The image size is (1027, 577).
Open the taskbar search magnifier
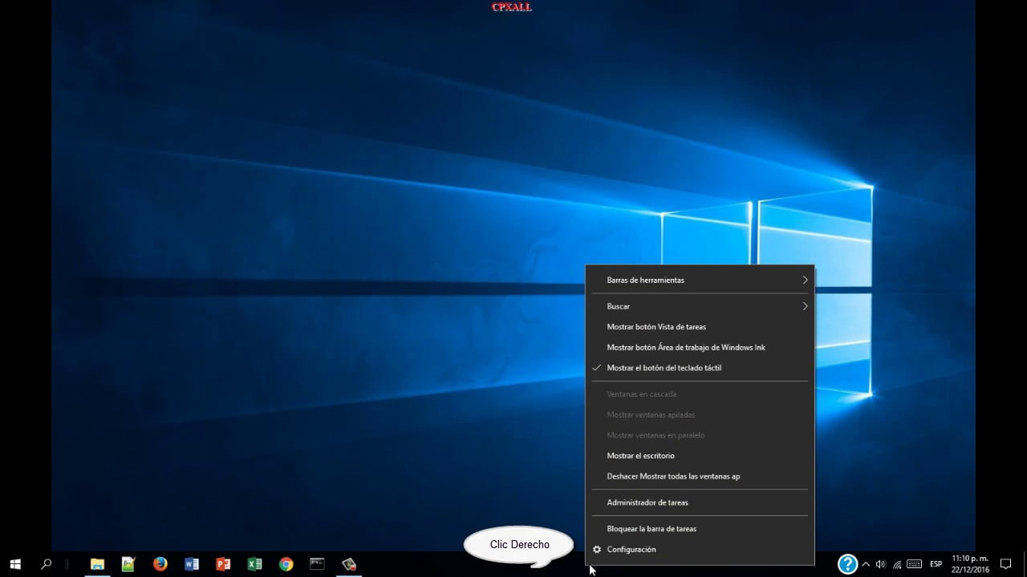46,564
